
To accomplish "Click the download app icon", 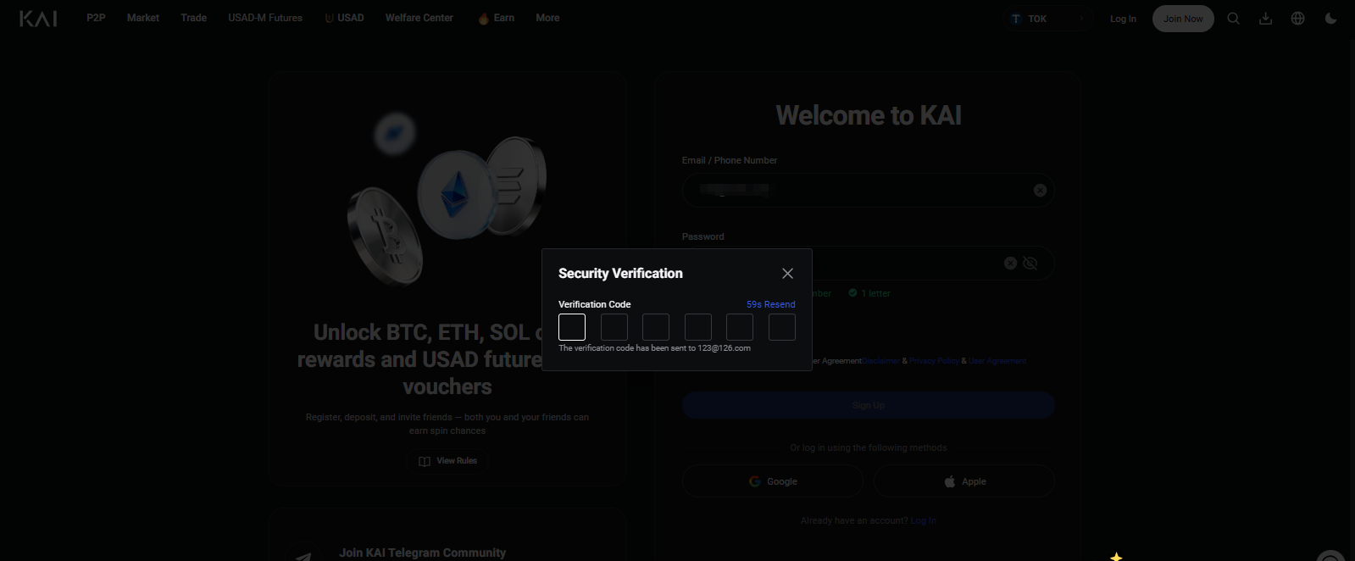I will [x=1265, y=19].
